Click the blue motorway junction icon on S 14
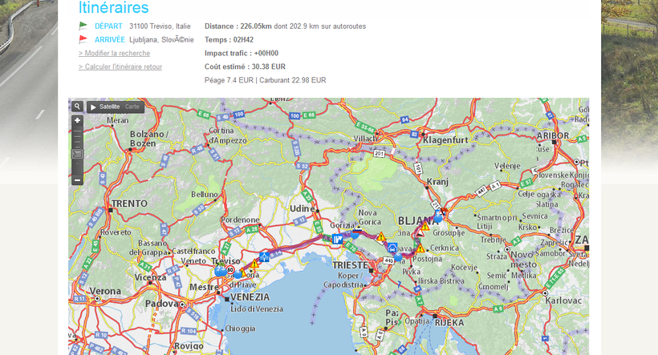This screenshot has width=658, height=355. [x=264, y=256]
